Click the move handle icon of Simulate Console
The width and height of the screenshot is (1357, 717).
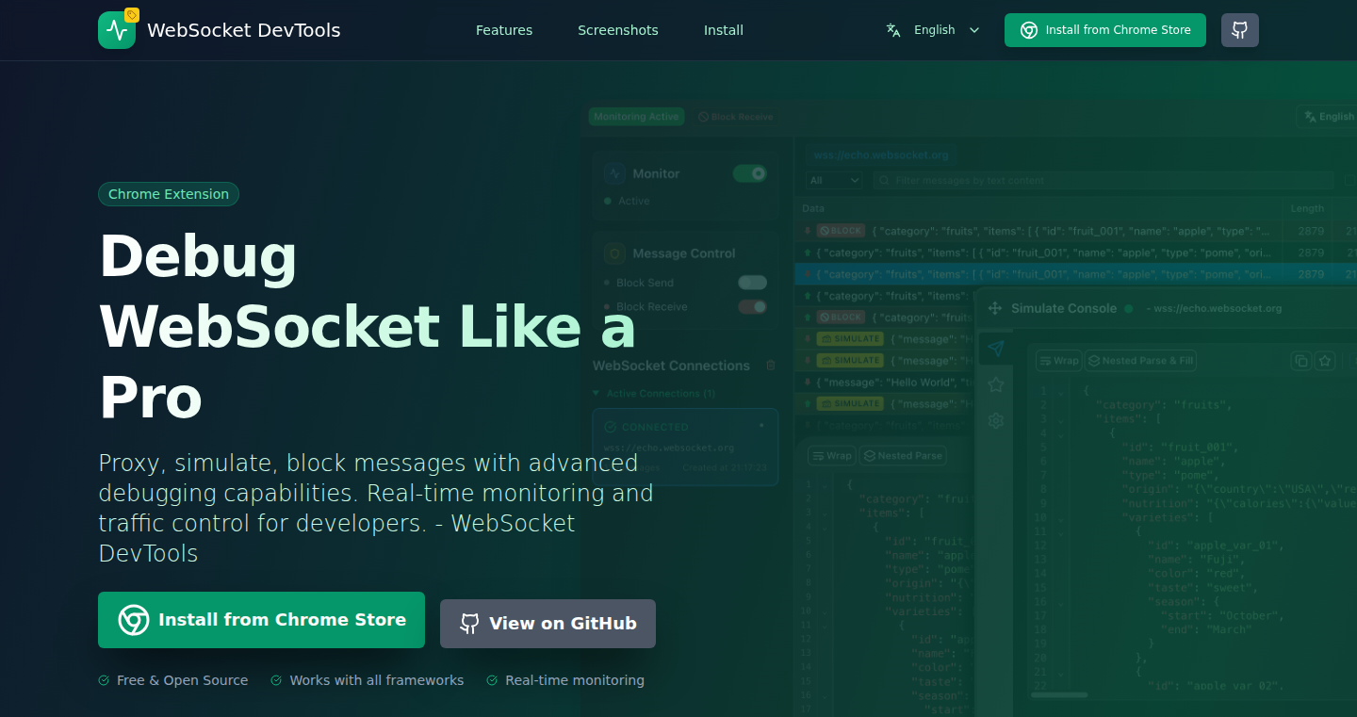(x=993, y=308)
